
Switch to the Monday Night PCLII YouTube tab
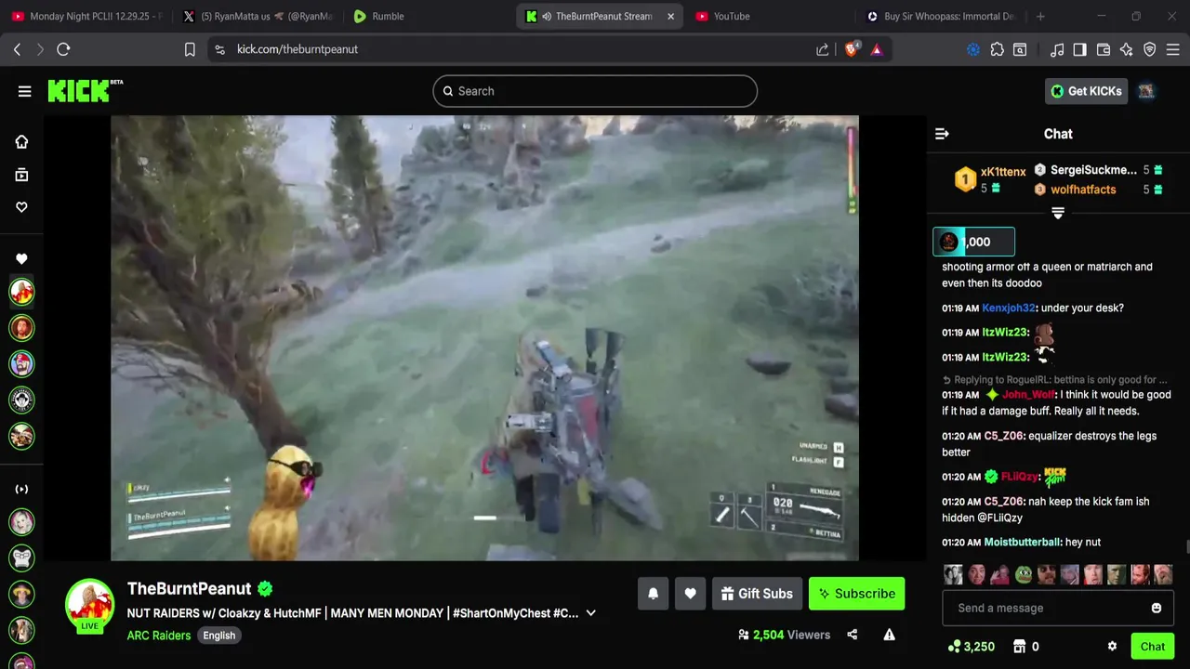pyautogui.click(x=86, y=16)
